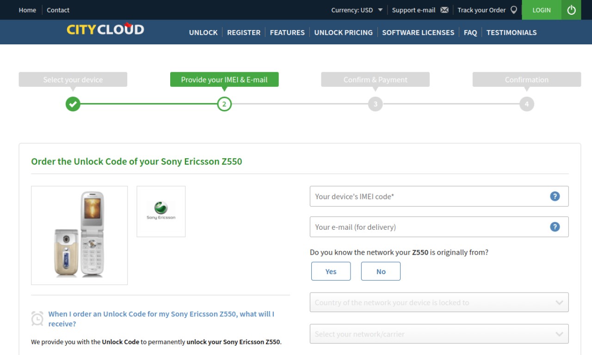This screenshot has width=592, height=355.
Task: Open the IMEI code help question mark
Action: [555, 196]
